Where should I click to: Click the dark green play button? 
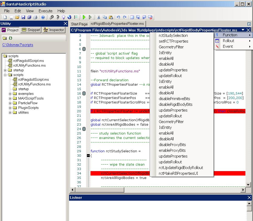(90, 17)
